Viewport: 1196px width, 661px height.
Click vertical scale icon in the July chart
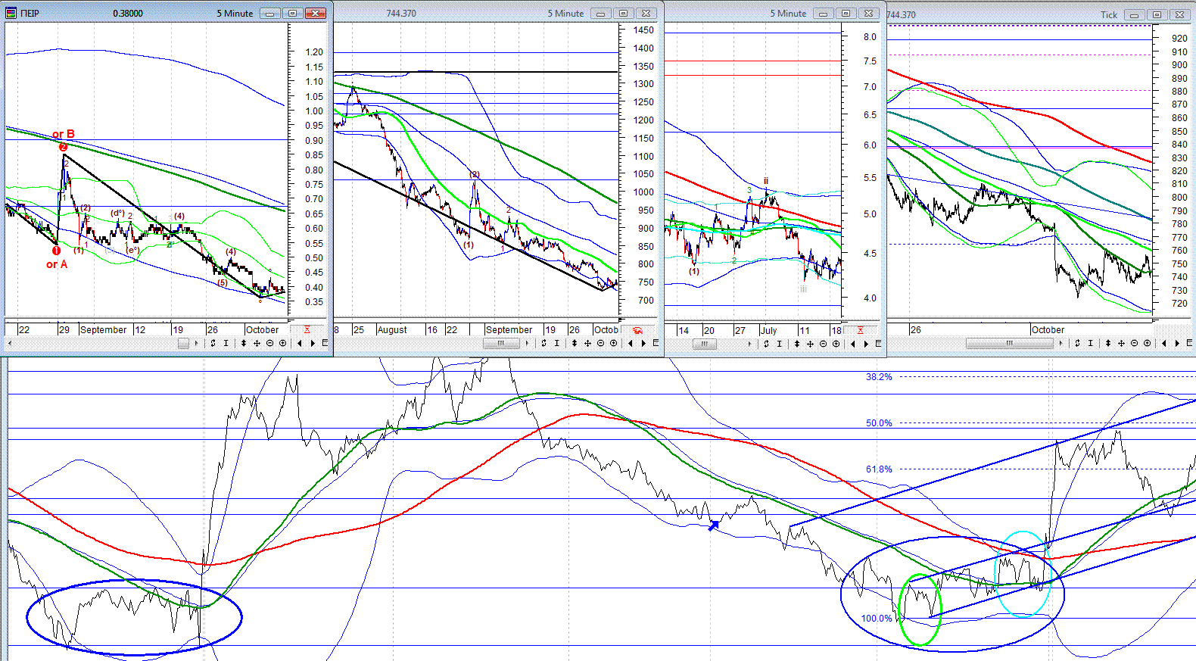[797, 343]
